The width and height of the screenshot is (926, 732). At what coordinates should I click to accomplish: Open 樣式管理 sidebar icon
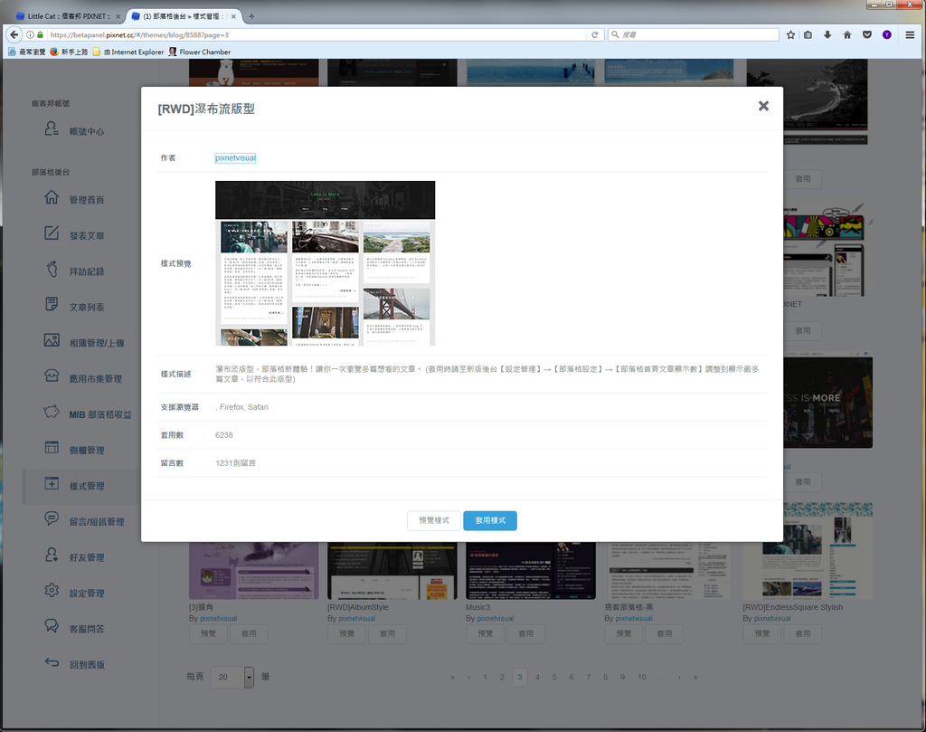point(52,483)
